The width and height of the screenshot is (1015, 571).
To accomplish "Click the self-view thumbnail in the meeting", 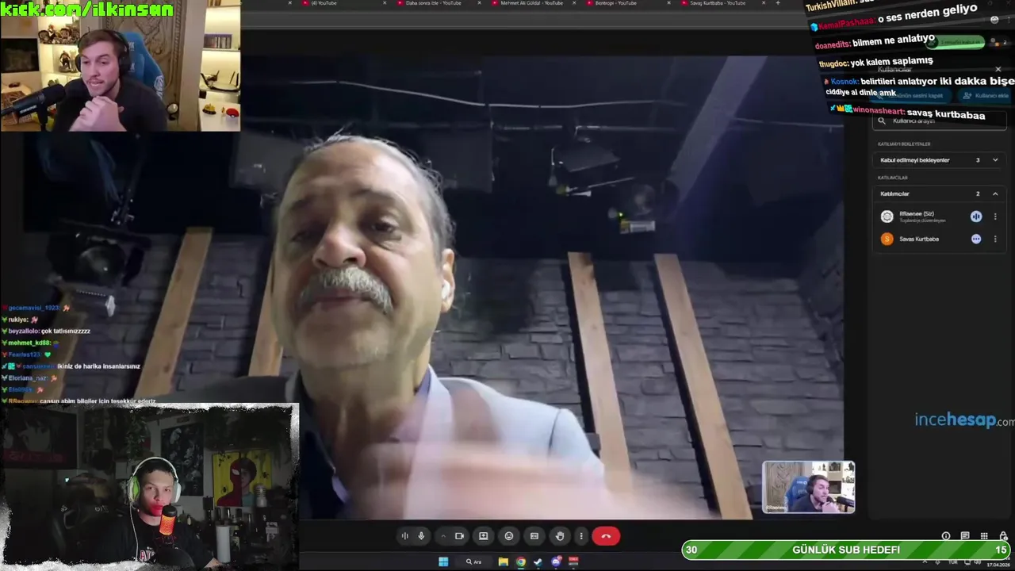I will 809,487.
